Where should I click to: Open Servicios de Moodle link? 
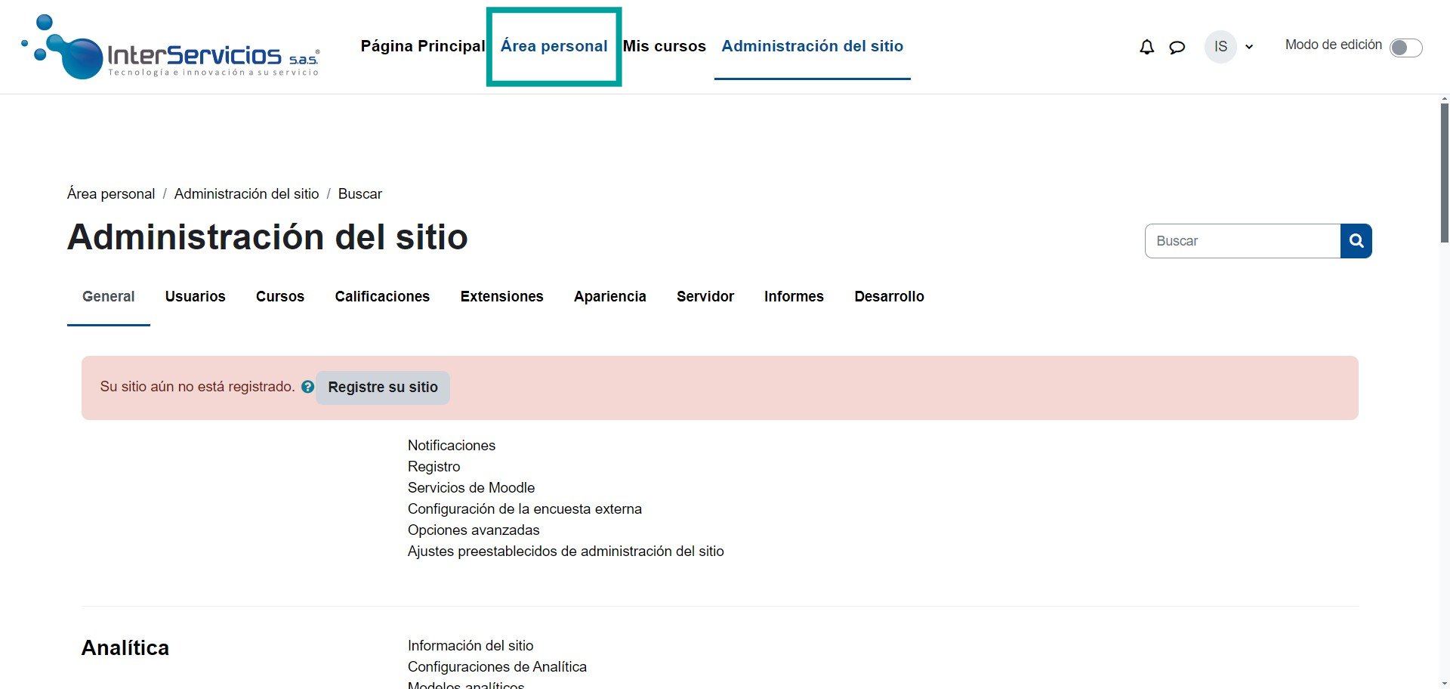(x=470, y=488)
